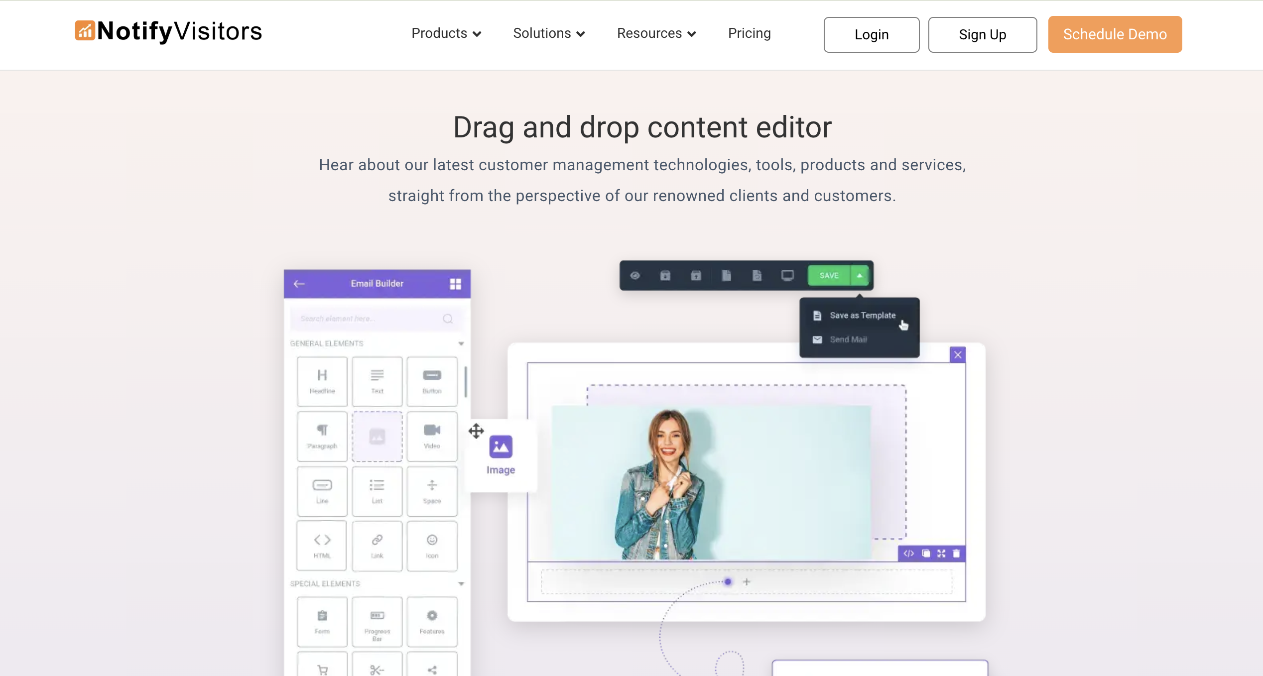Click the grid icon in Email Builder header

click(455, 284)
